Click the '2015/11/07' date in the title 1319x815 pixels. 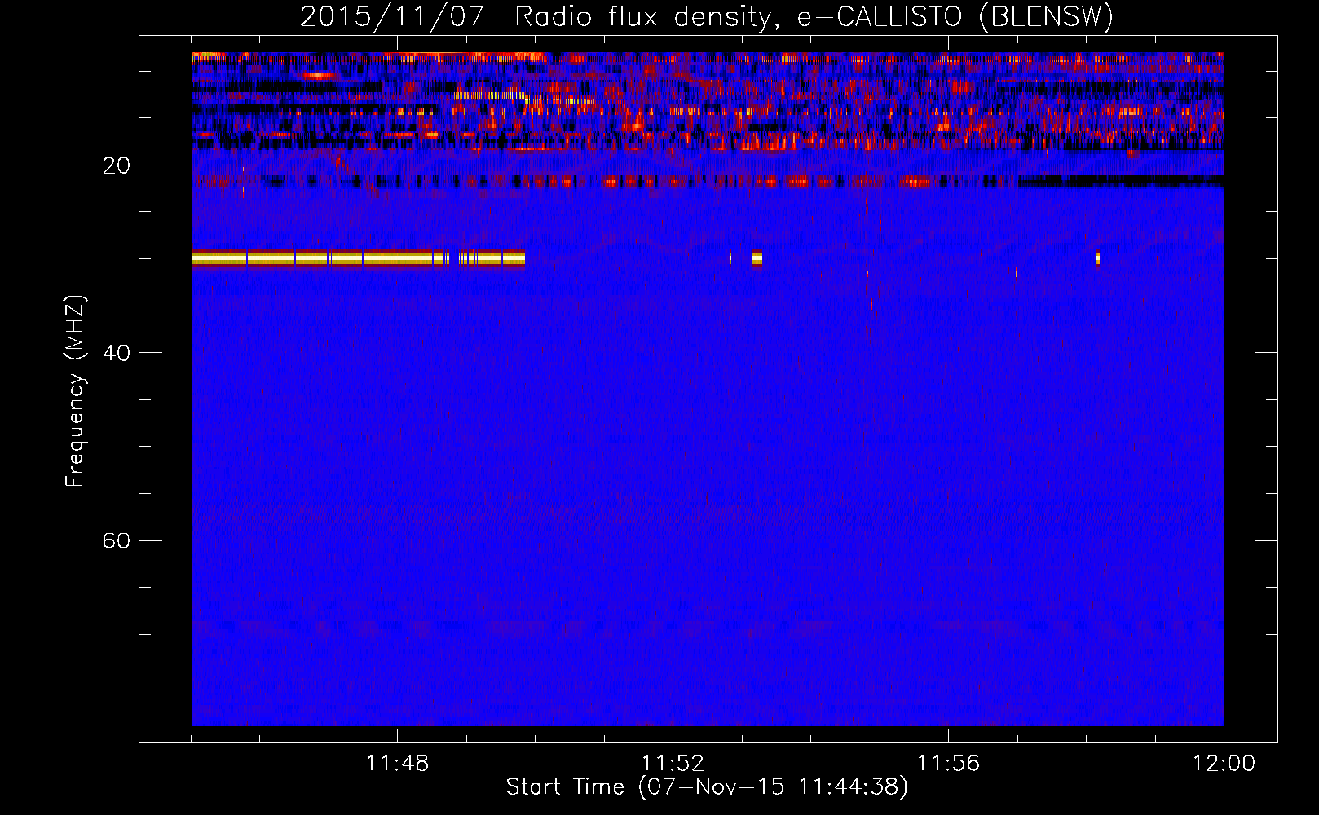coord(392,16)
